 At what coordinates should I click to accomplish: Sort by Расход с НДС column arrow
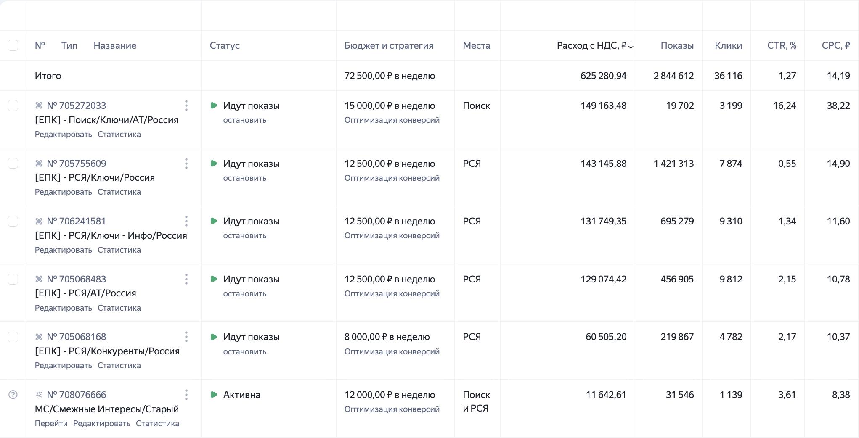(631, 45)
